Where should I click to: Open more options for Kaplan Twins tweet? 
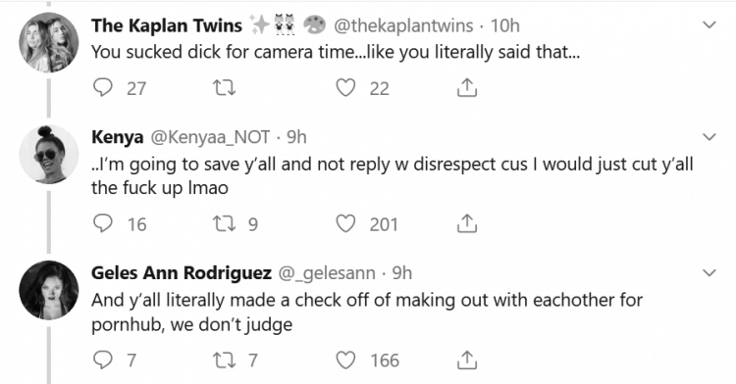coord(710,24)
